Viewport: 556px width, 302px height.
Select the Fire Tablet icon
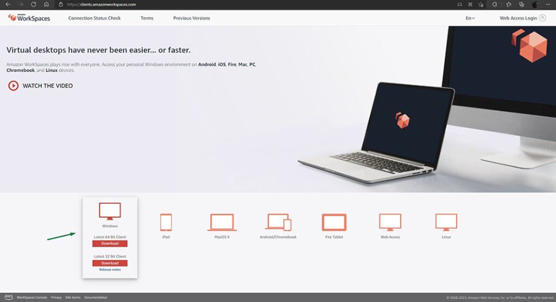[334, 222]
